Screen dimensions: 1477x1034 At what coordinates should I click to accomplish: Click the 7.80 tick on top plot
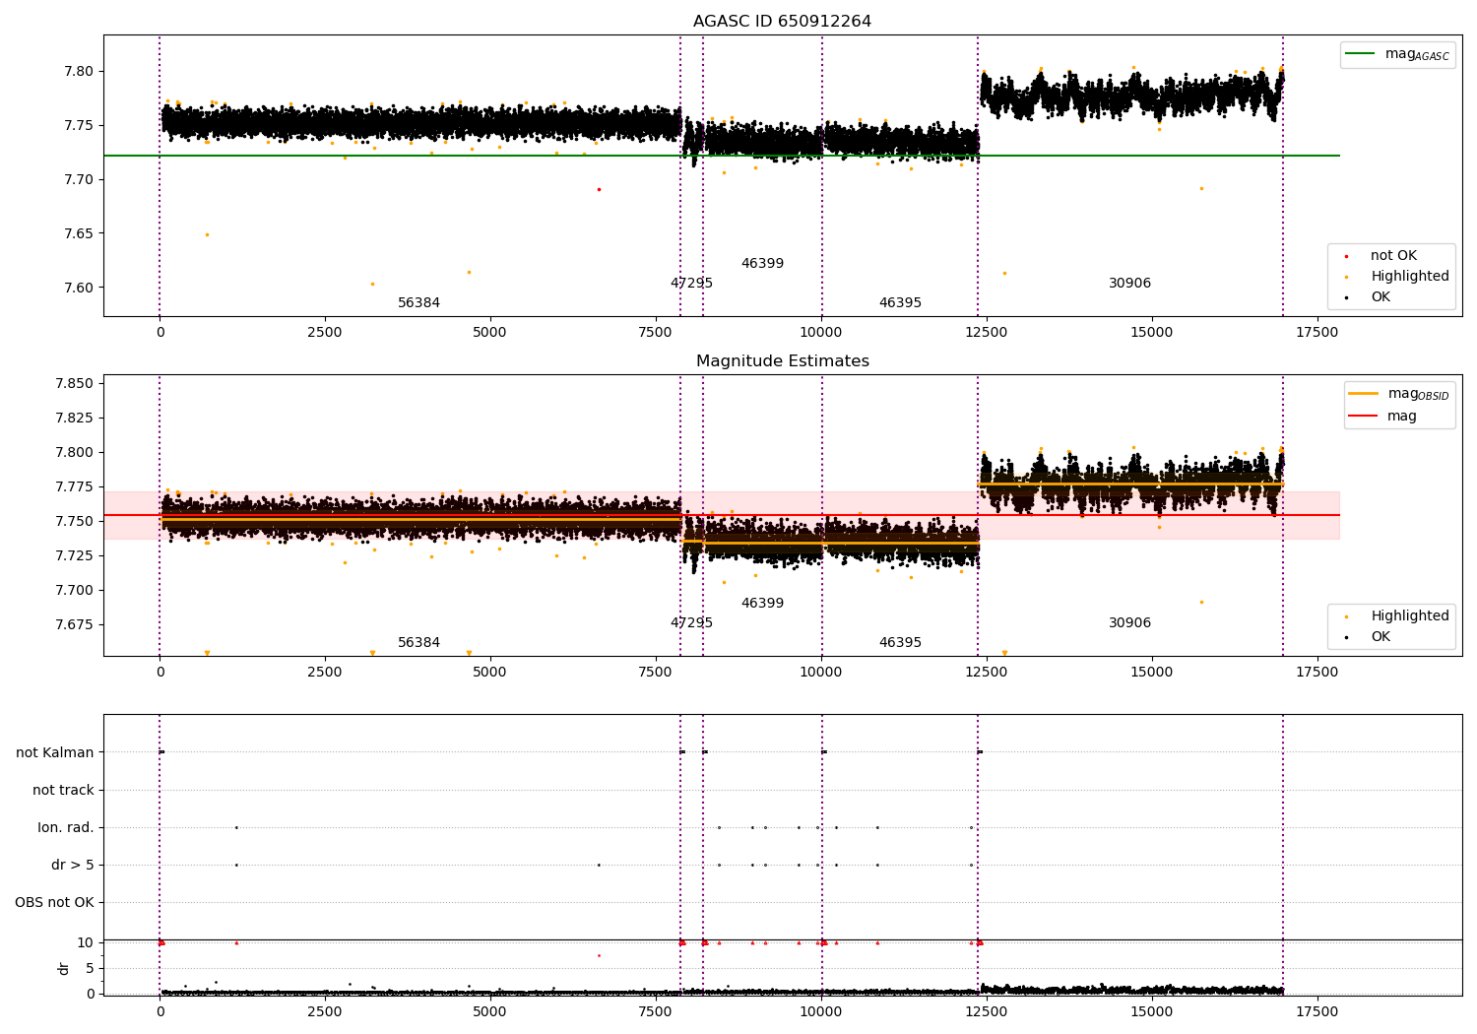click(x=78, y=72)
